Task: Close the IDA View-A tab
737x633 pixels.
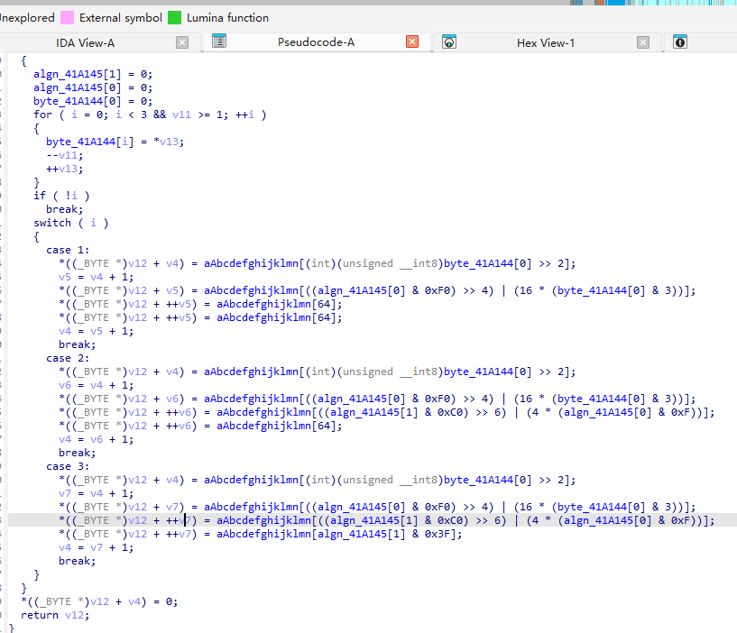Action: pyautogui.click(x=182, y=42)
